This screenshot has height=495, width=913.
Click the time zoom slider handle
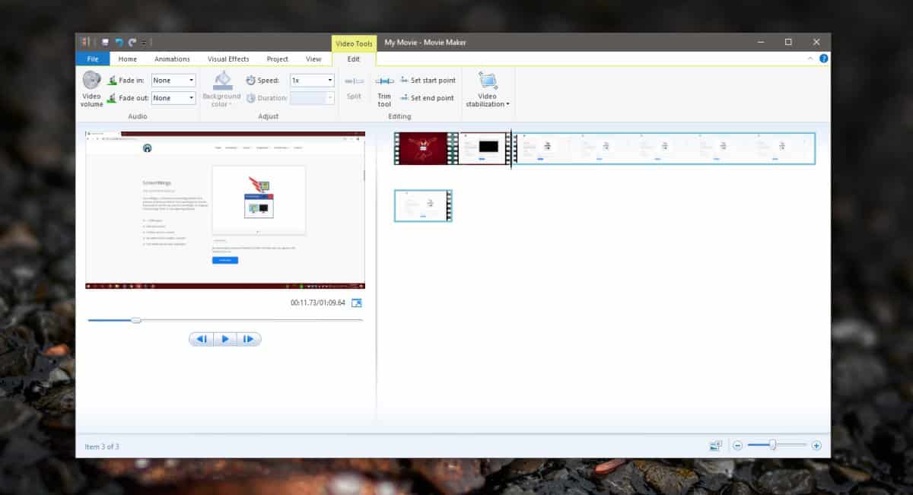point(772,446)
